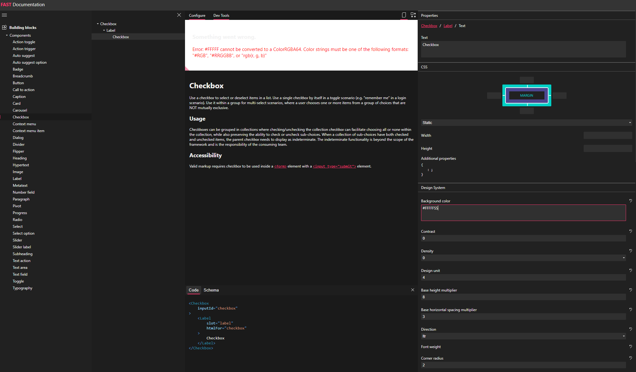636x372 pixels.
Task: Open the Density dropdown
Action: pos(523,258)
